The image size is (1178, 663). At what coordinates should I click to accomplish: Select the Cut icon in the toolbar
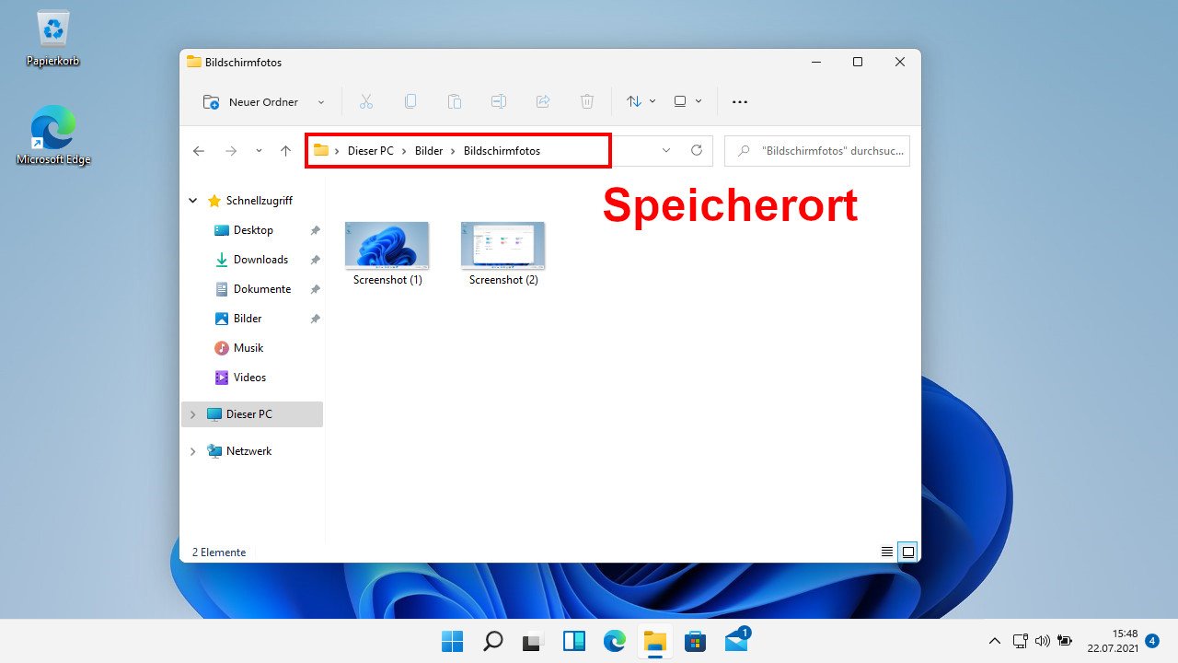366,101
